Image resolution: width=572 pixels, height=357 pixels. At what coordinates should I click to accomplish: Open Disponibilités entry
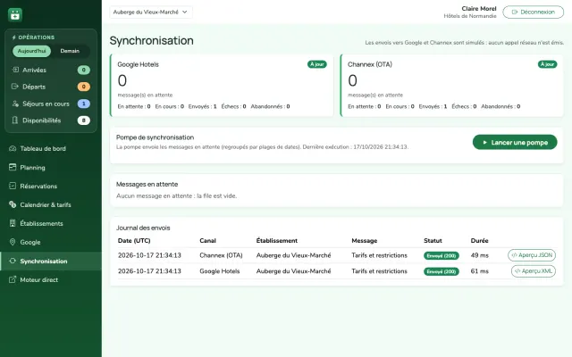(51, 120)
